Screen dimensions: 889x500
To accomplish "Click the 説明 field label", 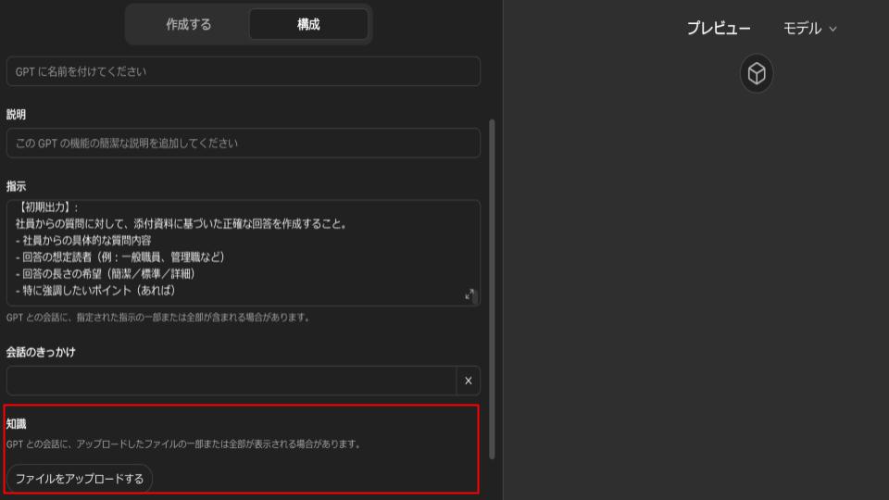I will click(x=17, y=115).
